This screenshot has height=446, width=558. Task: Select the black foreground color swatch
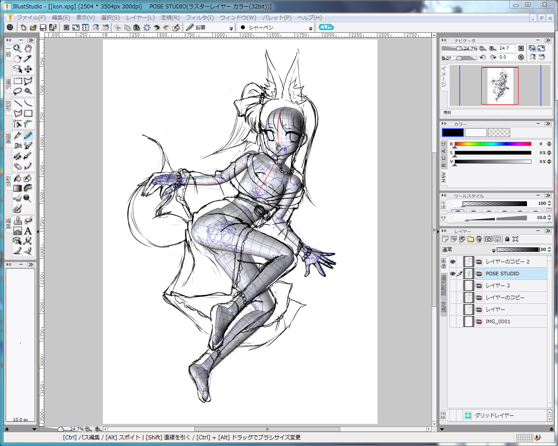[453, 133]
